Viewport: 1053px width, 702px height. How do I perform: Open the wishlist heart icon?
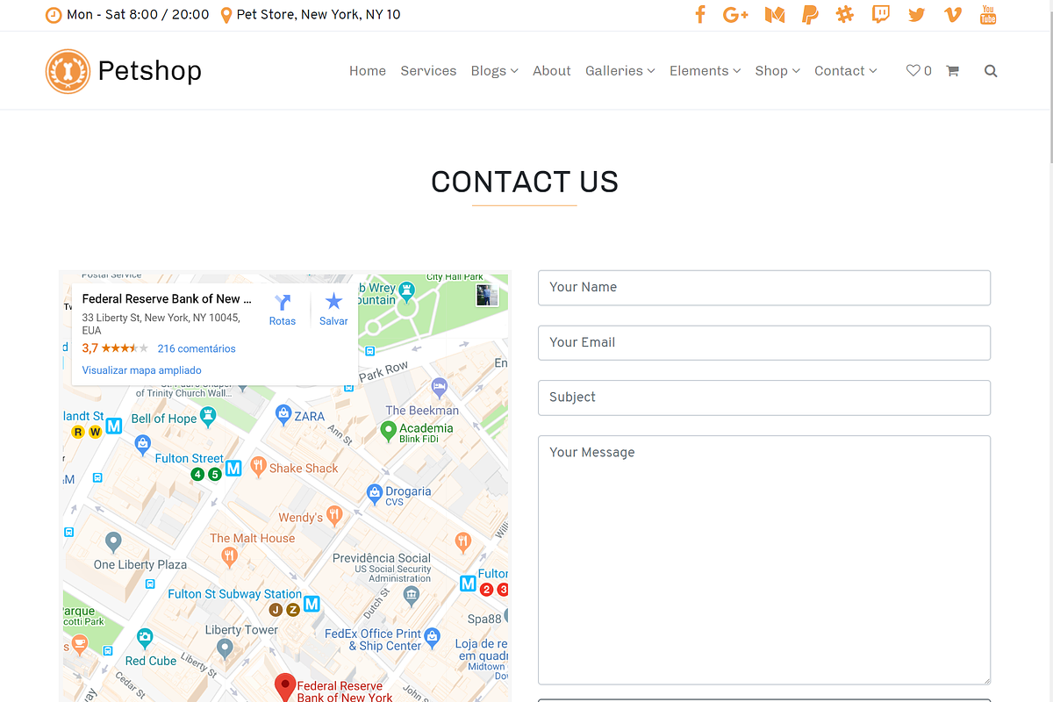pos(913,71)
